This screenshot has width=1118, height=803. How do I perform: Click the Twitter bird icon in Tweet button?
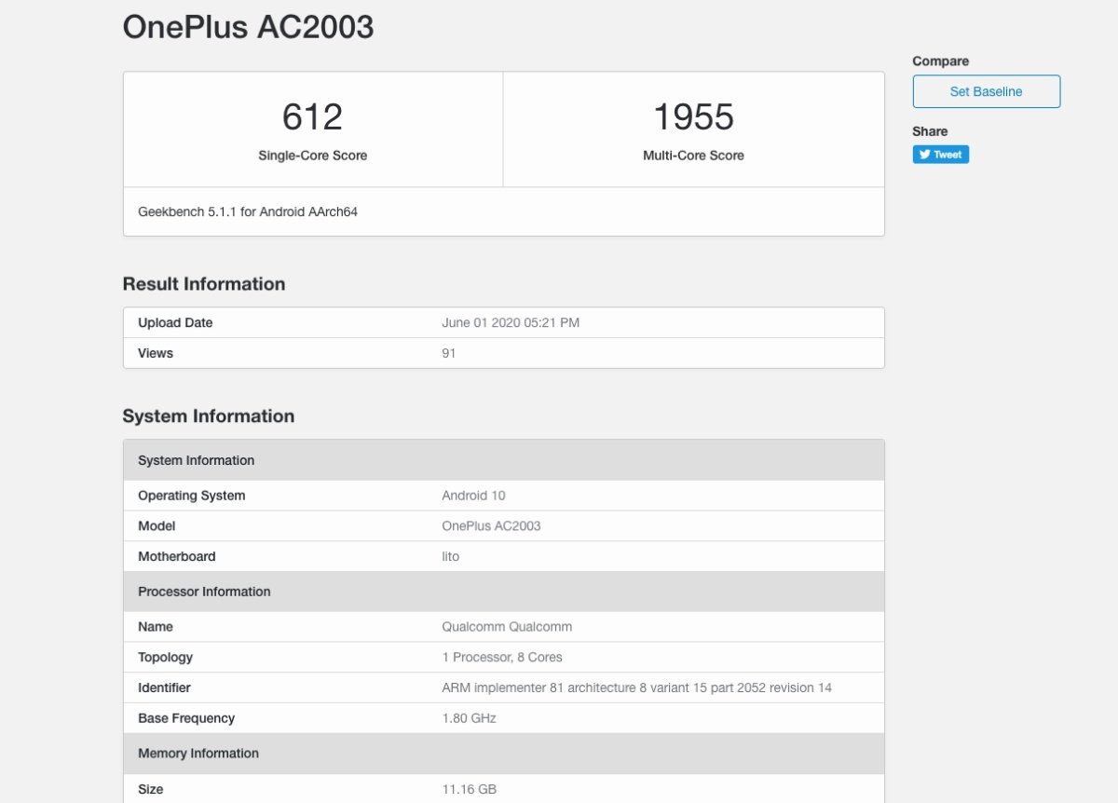(x=924, y=155)
